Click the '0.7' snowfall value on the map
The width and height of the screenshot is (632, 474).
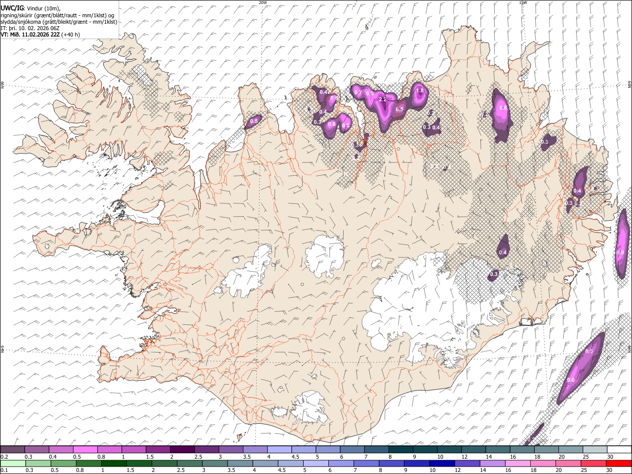(x=358, y=93)
